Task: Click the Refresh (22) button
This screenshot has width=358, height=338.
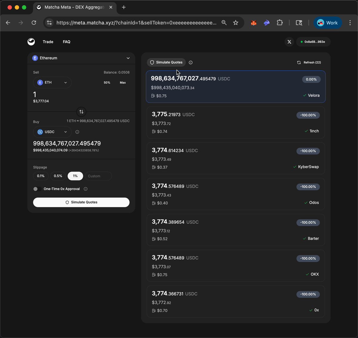Action: (x=309, y=62)
